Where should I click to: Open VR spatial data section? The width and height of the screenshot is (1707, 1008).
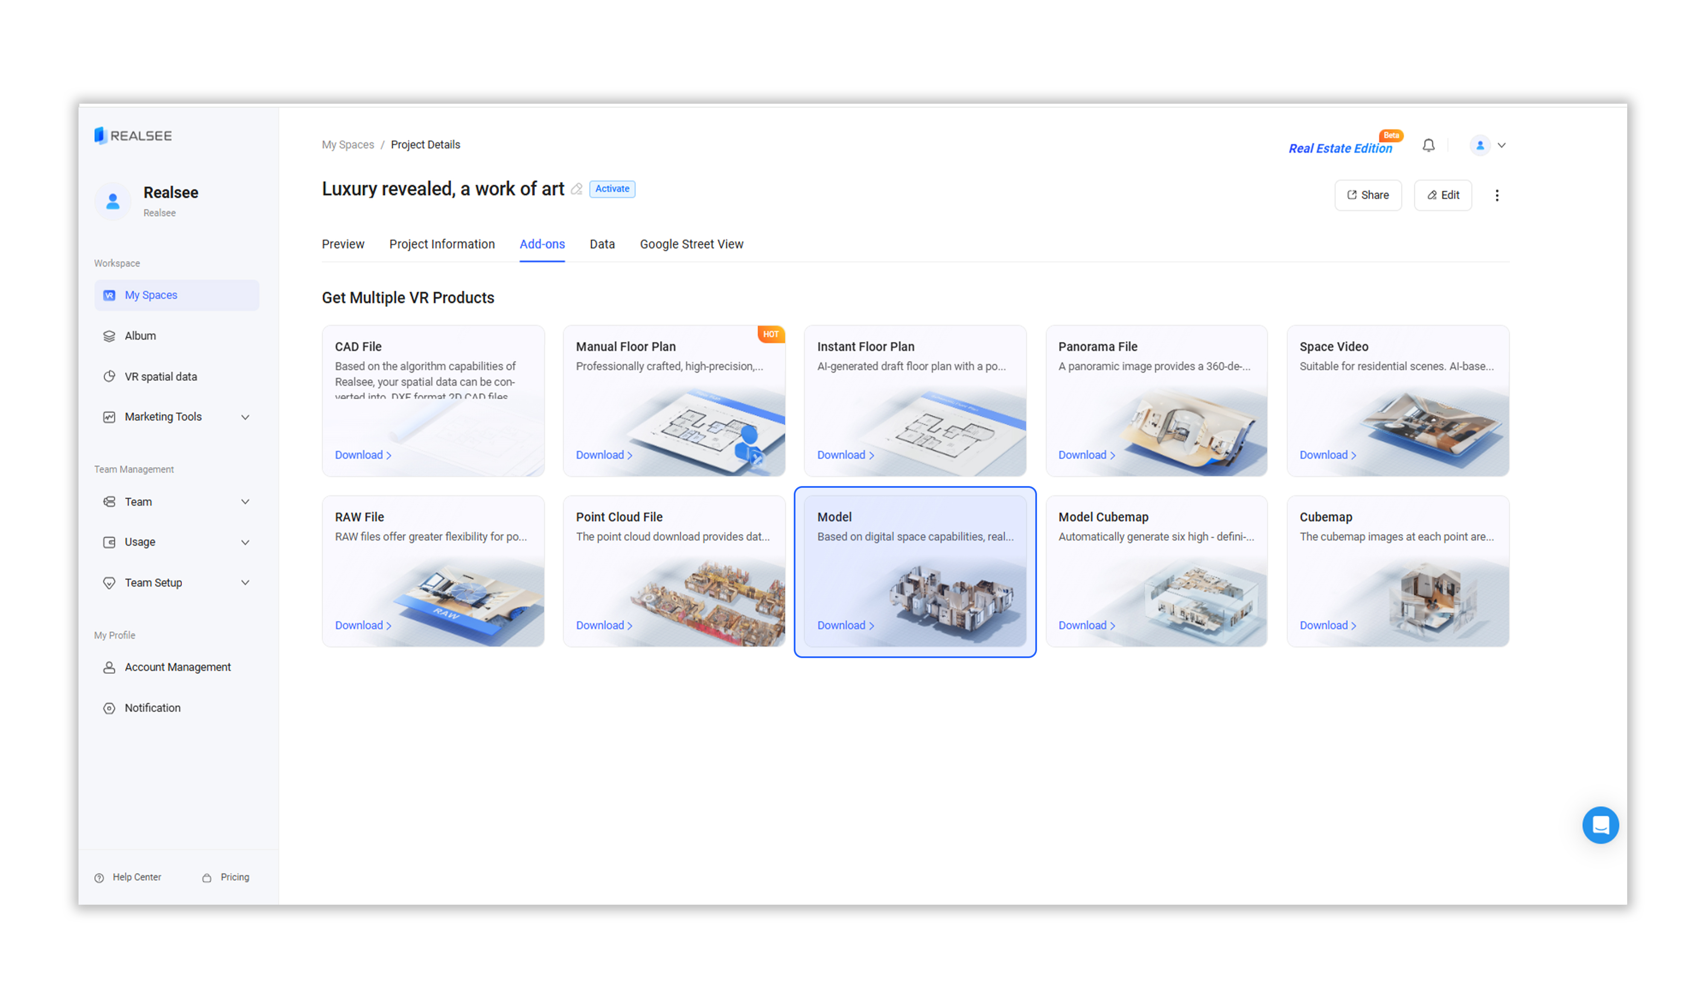tap(160, 376)
